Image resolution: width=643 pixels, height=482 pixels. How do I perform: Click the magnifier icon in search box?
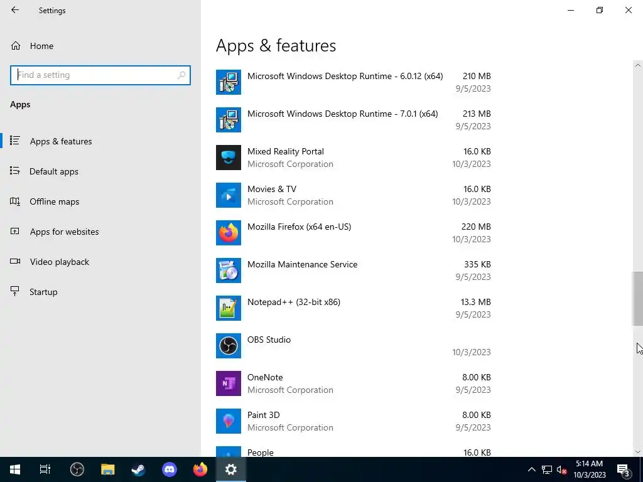click(x=181, y=75)
